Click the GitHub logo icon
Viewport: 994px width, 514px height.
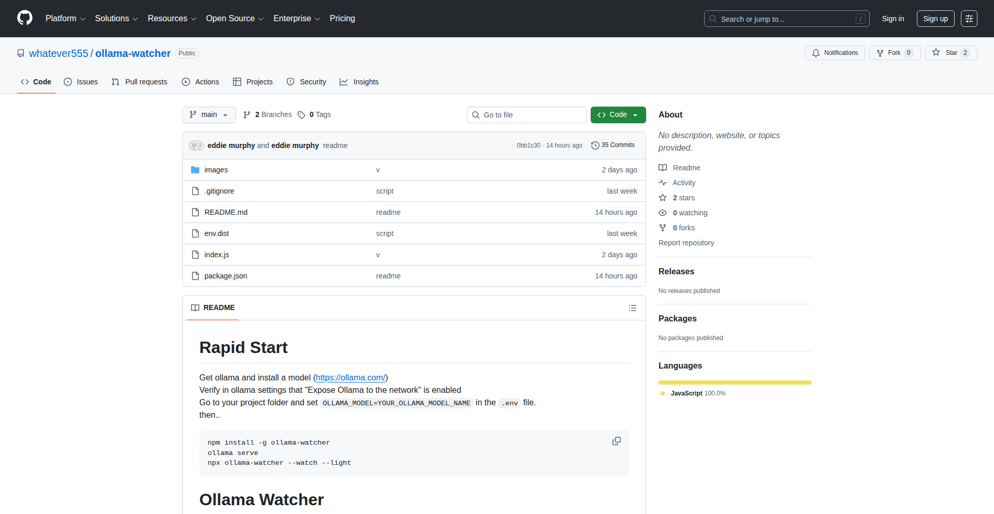pyautogui.click(x=25, y=18)
